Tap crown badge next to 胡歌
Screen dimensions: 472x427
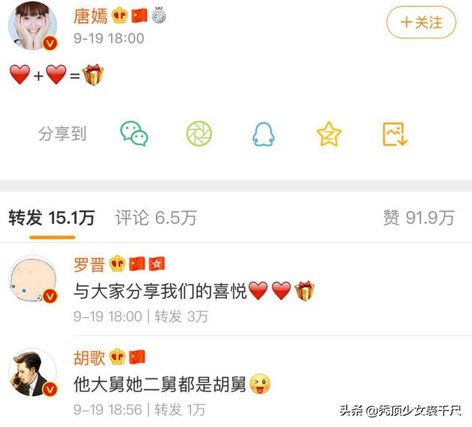[117, 357]
